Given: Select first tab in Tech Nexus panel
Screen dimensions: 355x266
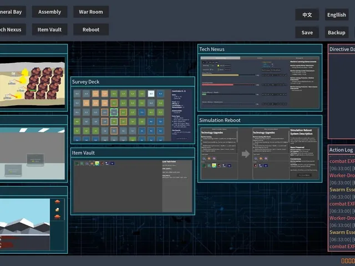Looking at the screenshot, I should tap(220, 58).
